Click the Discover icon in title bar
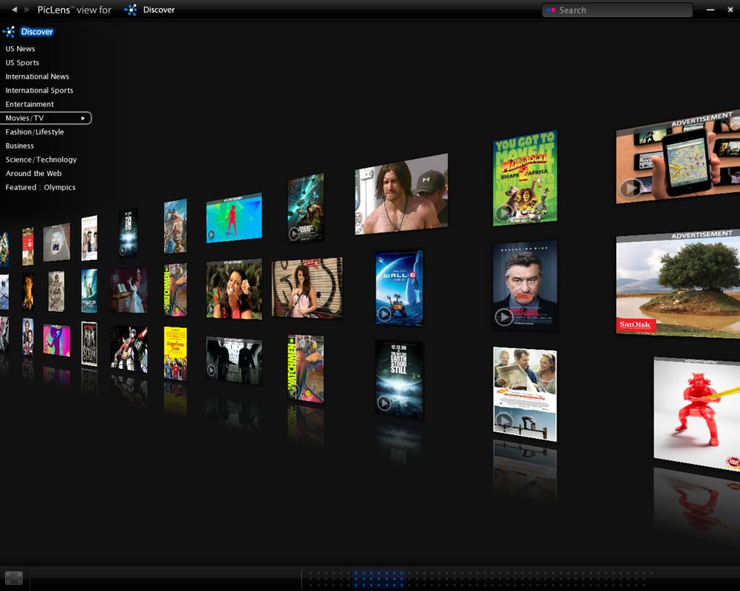This screenshot has height=591, width=740. click(x=131, y=10)
